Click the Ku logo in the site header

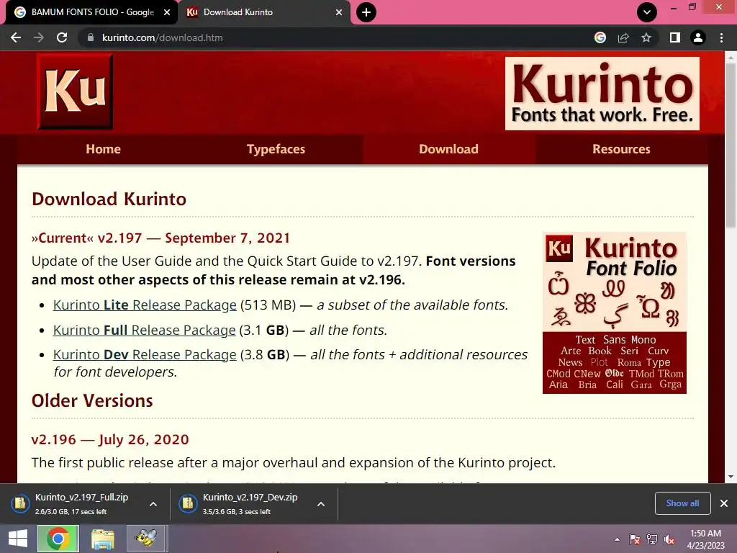point(75,91)
